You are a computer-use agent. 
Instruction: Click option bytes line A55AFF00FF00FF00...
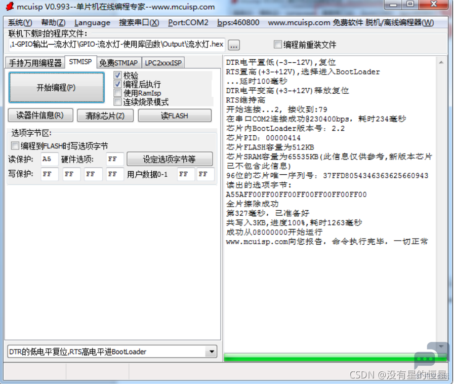tap(296, 194)
